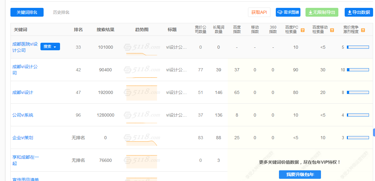375x181 pixels.
Task: Switch to 关键词排名 tab
Action: click(27, 12)
